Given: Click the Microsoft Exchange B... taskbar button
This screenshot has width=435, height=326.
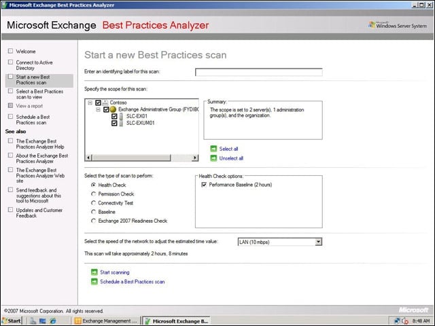Looking at the screenshot, I should click(x=177, y=321).
